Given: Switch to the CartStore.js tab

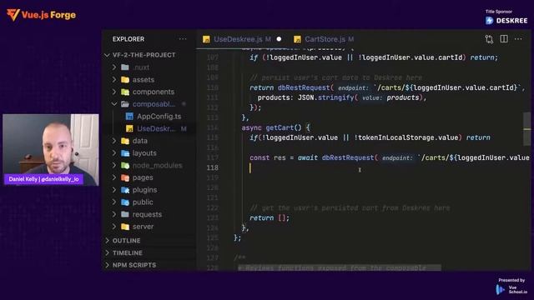Looking at the screenshot, I should pos(324,39).
